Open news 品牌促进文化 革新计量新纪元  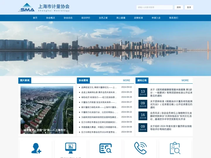point(99,87)
